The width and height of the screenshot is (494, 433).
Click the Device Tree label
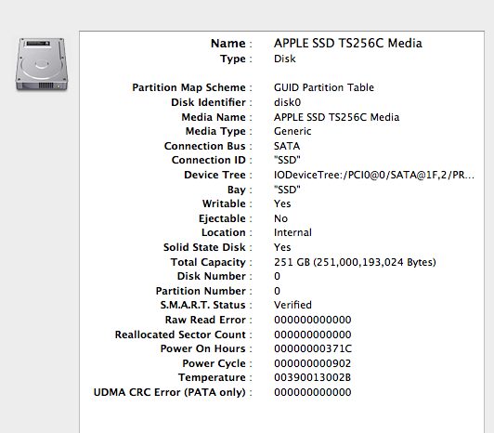click(x=214, y=175)
